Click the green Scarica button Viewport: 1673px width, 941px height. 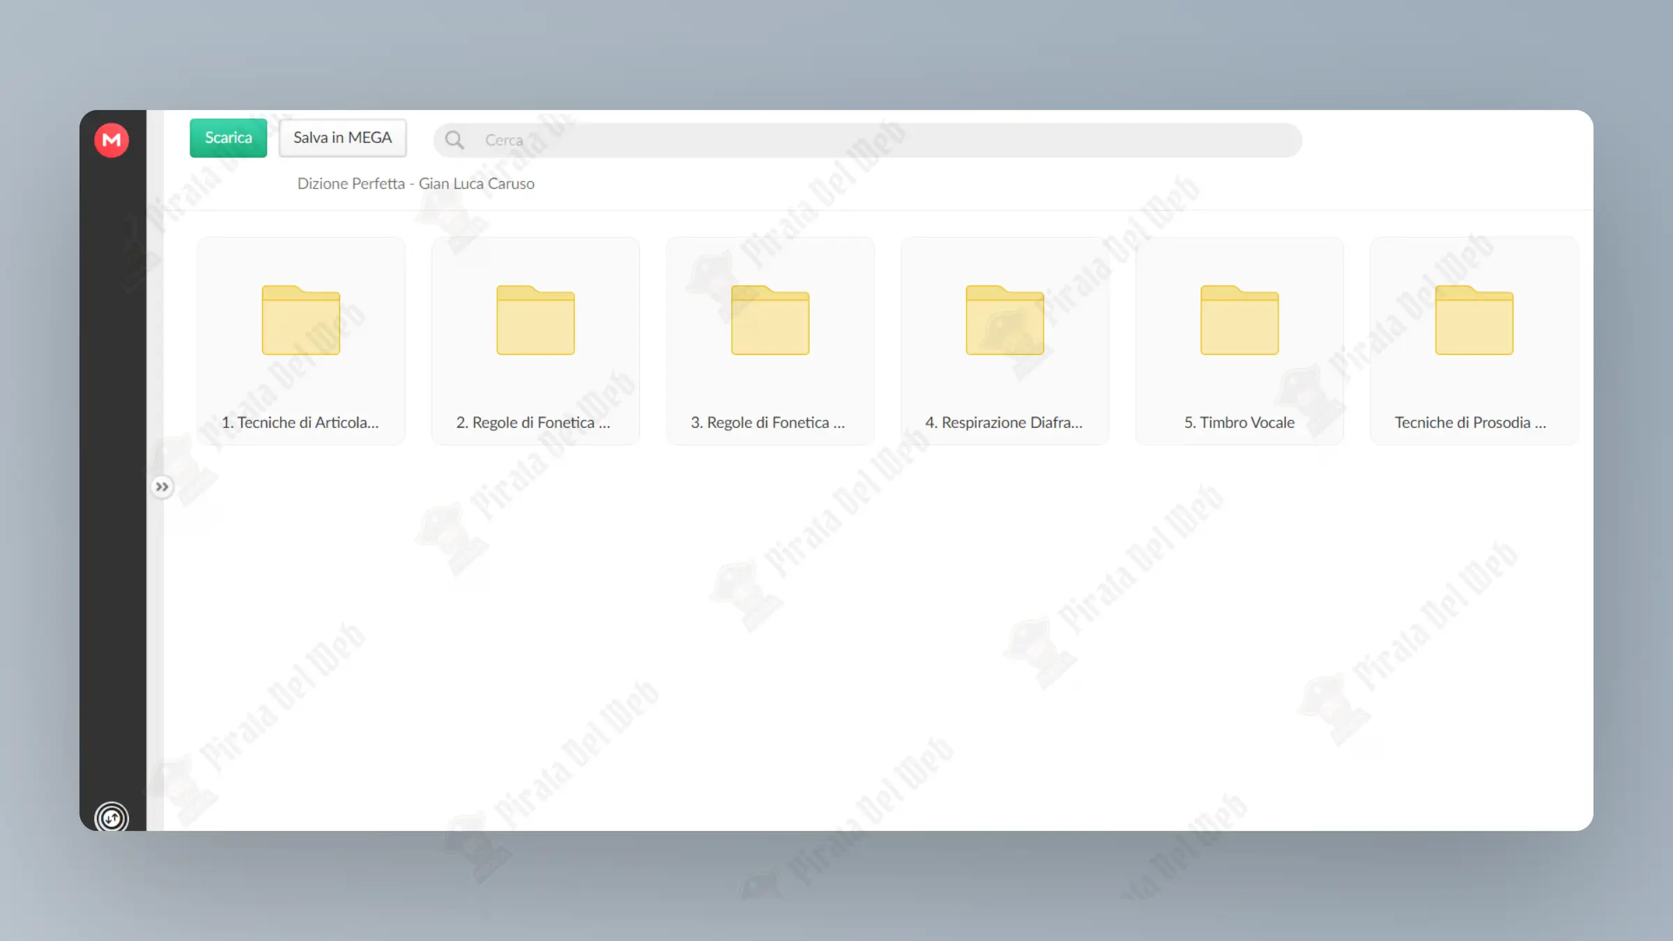(228, 138)
